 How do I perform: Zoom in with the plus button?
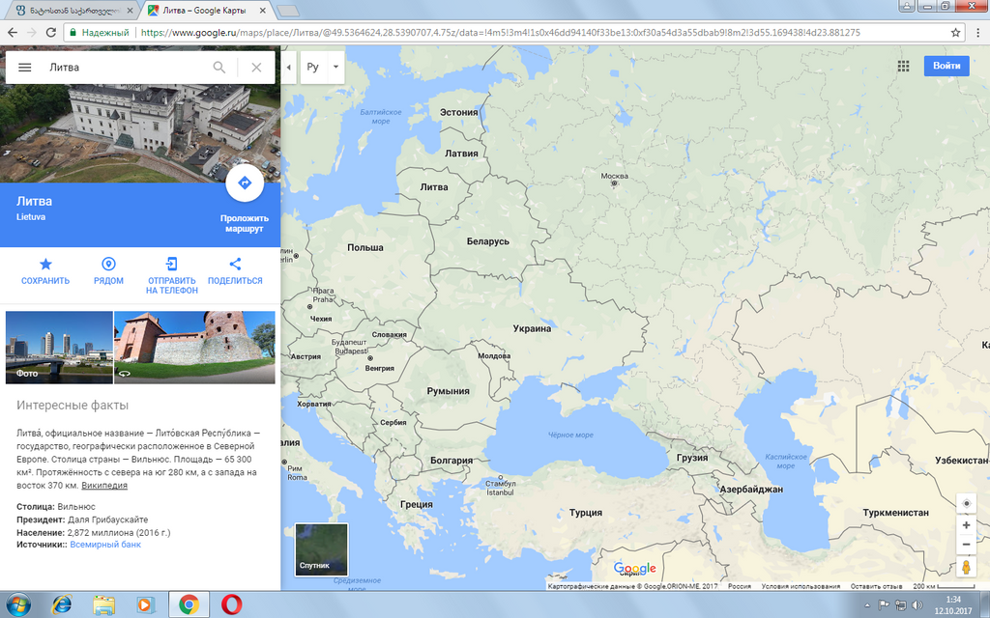tap(966, 525)
